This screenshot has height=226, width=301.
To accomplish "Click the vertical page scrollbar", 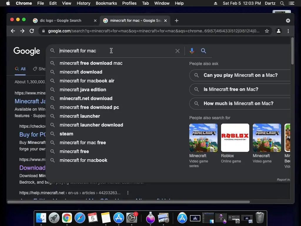I will click(292, 51).
